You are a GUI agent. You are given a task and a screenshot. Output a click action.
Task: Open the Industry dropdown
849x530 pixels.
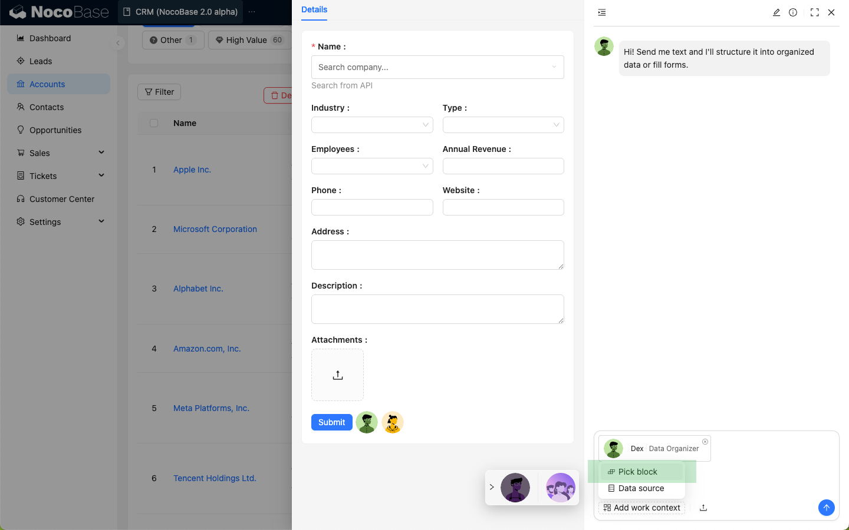click(372, 125)
